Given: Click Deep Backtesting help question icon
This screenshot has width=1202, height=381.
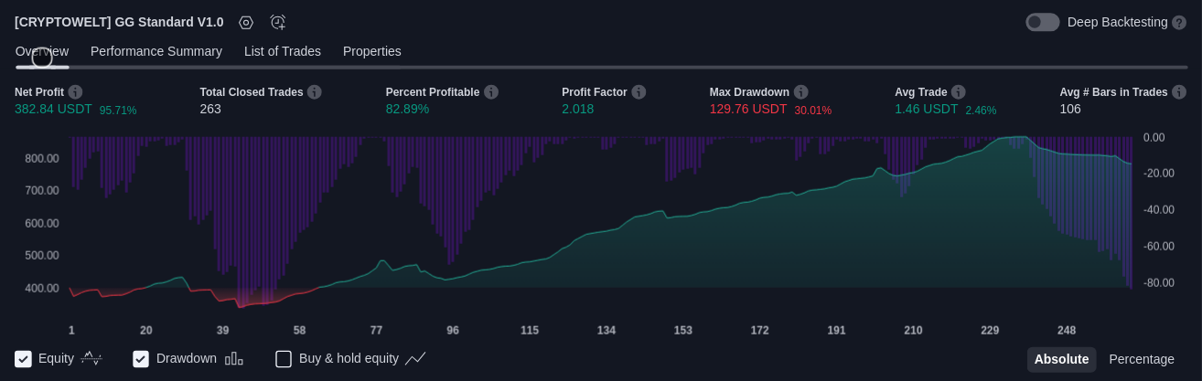Looking at the screenshot, I should pyautogui.click(x=1179, y=22).
